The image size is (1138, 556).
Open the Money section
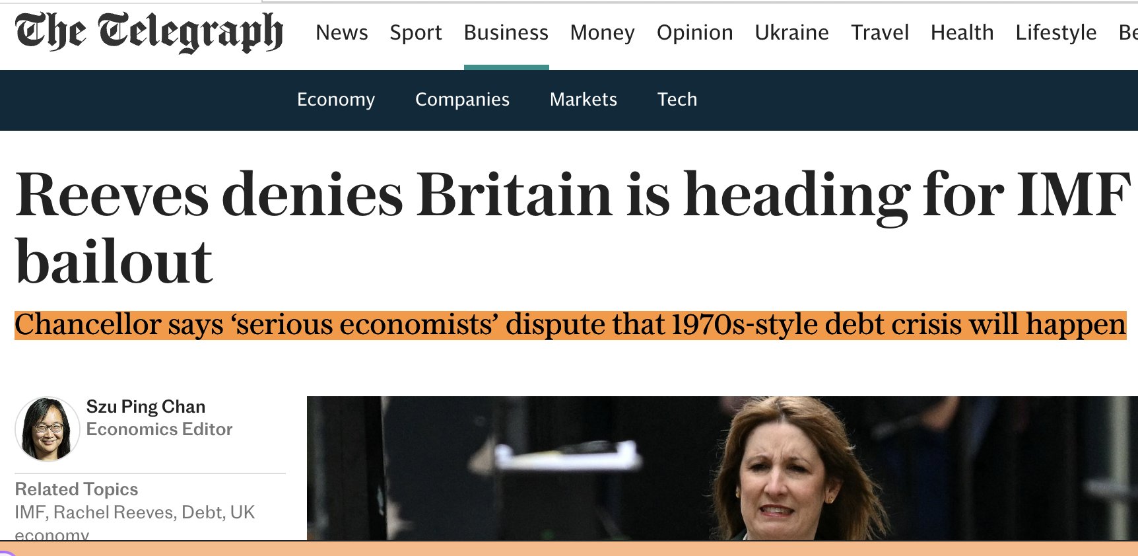pyautogui.click(x=602, y=32)
